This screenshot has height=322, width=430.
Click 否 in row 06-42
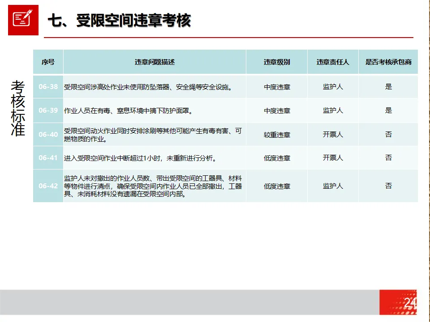coord(389,186)
